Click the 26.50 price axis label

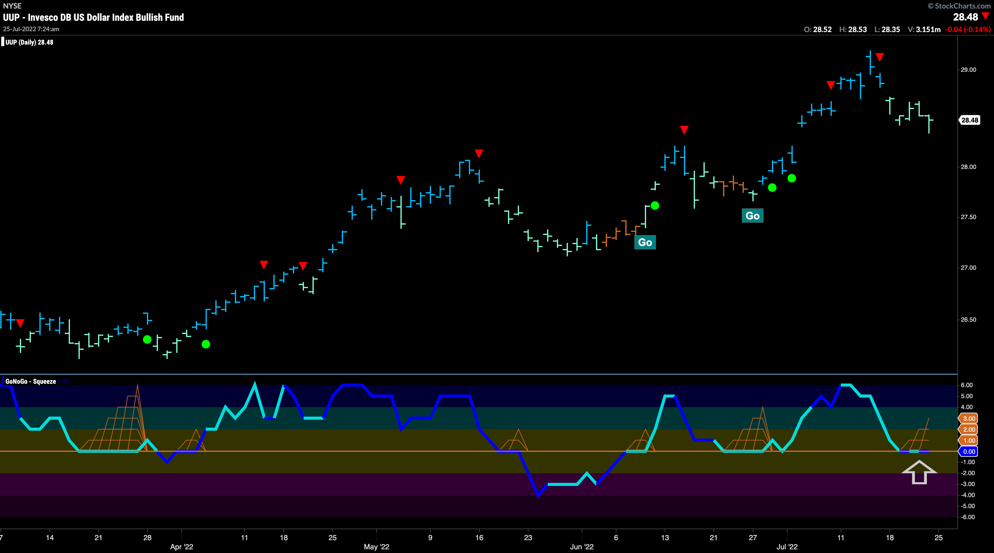click(x=968, y=320)
